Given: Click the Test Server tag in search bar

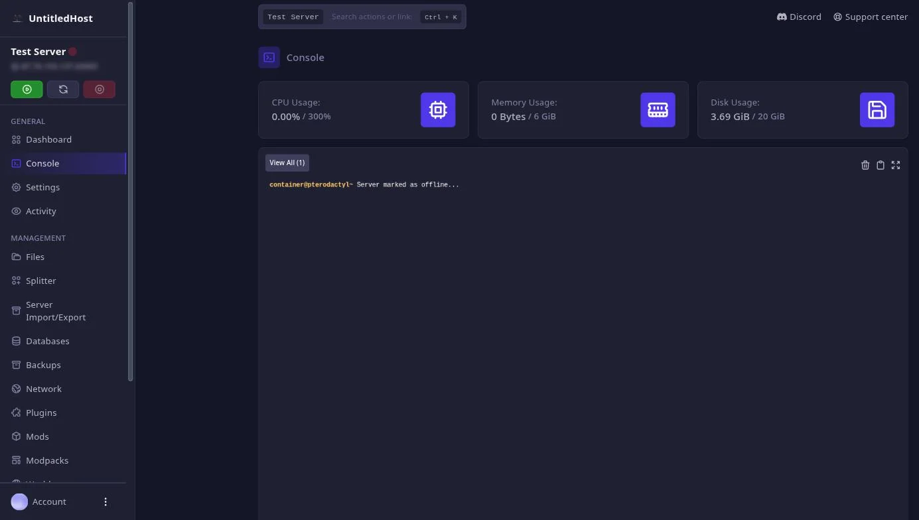Looking at the screenshot, I should (x=293, y=17).
